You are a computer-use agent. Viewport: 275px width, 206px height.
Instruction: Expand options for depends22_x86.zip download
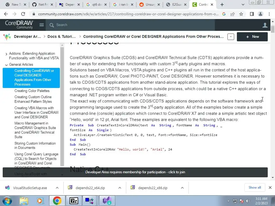182,188
